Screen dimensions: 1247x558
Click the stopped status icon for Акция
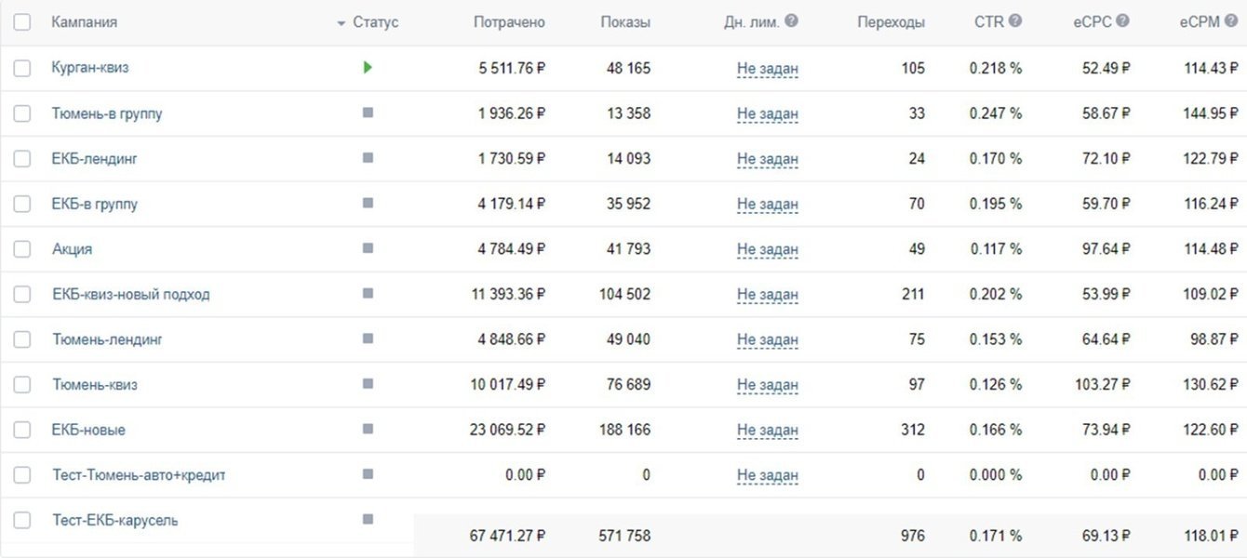point(368,248)
